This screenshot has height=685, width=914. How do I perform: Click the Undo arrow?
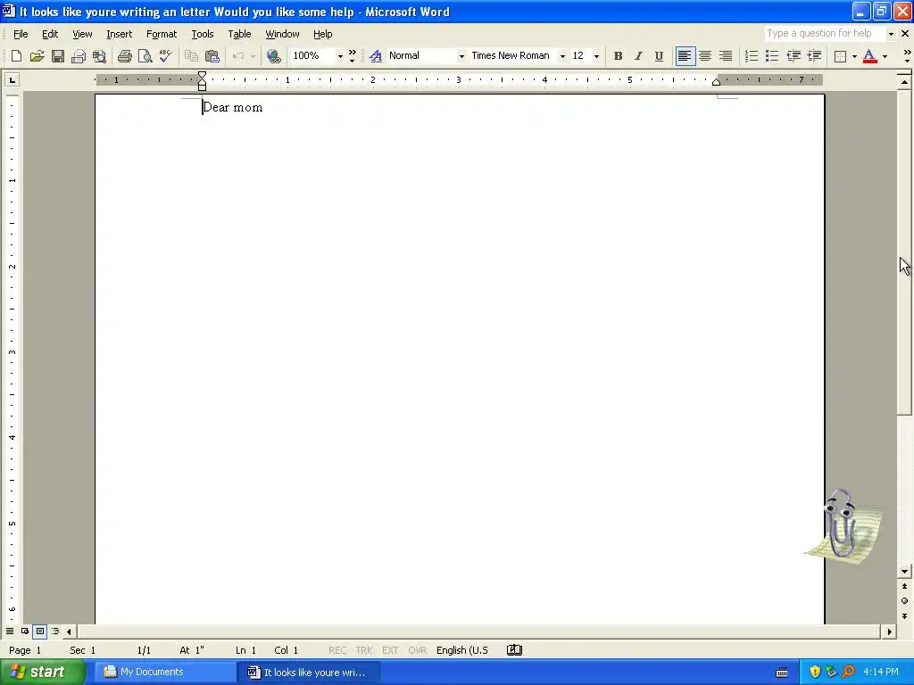pyautogui.click(x=237, y=56)
